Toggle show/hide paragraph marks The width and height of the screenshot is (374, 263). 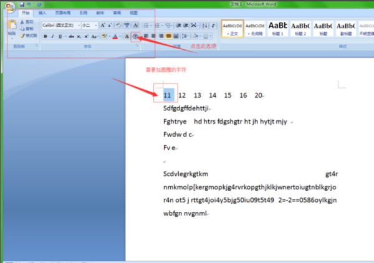pos(213,26)
